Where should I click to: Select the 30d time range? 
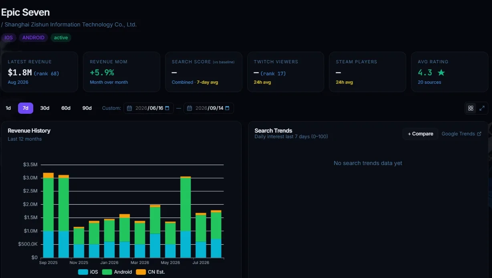point(45,108)
